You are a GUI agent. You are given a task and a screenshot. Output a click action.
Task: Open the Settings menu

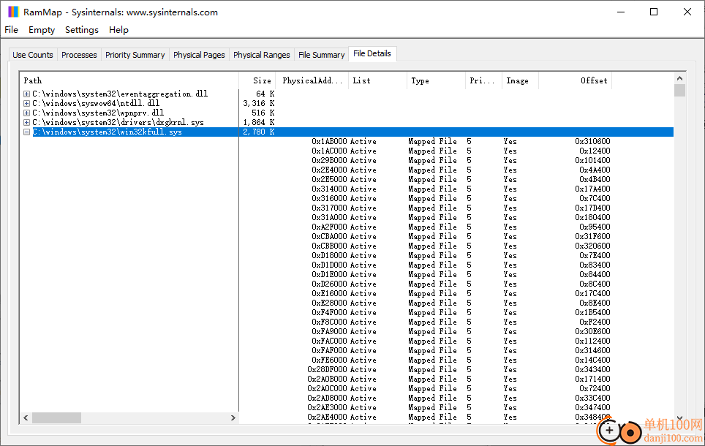point(81,30)
